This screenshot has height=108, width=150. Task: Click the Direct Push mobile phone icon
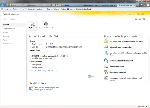click(107, 53)
